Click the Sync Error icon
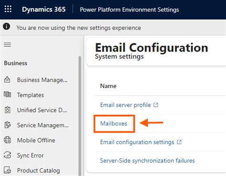Image resolution: width=226 pixels, height=176 pixels. point(8,155)
